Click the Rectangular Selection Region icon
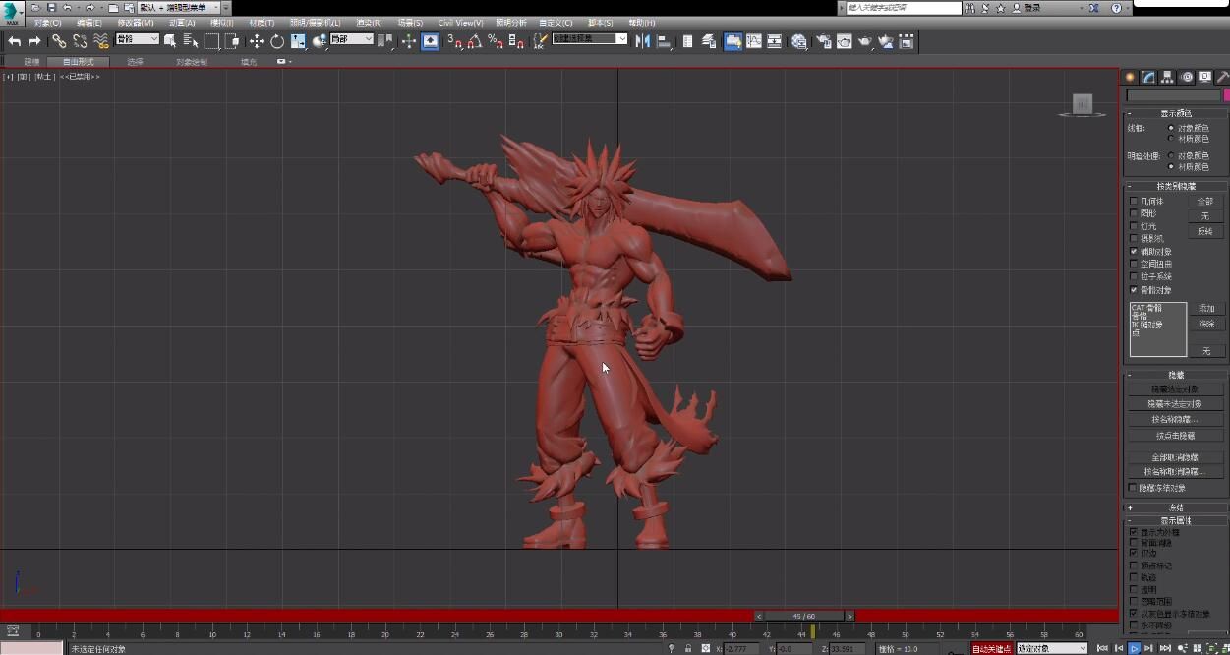This screenshot has width=1230, height=655. tap(211, 41)
